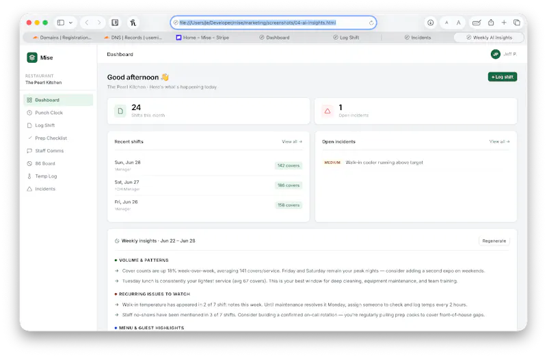Go forward with the browser forward arrow
Image resolution: width=547 pixels, height=358 pixels.
click(x=99, y=23)
